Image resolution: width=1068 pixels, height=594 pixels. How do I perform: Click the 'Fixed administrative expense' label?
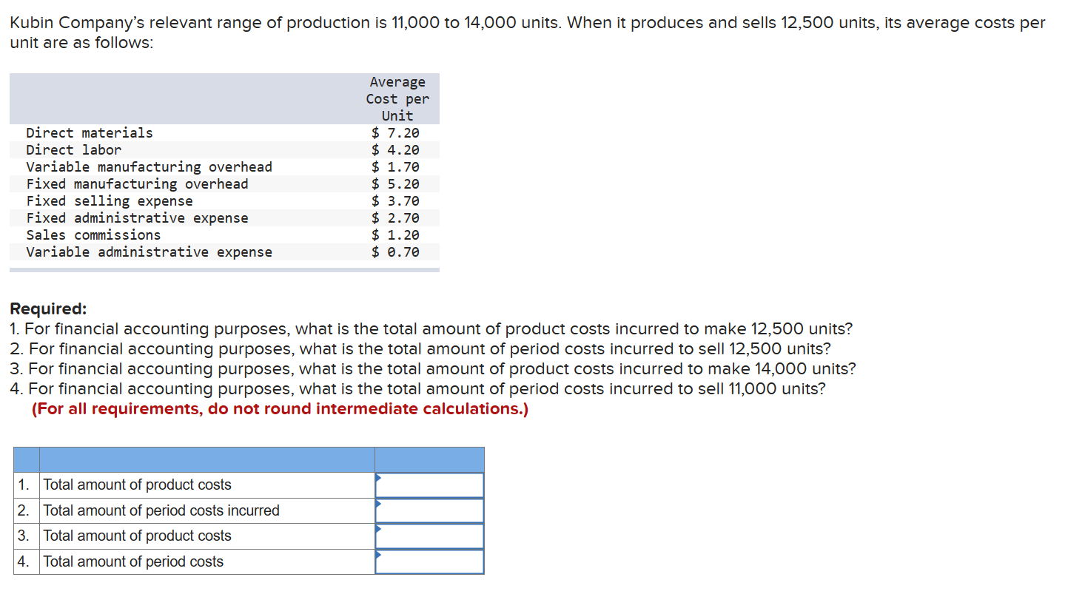[138, 218]
